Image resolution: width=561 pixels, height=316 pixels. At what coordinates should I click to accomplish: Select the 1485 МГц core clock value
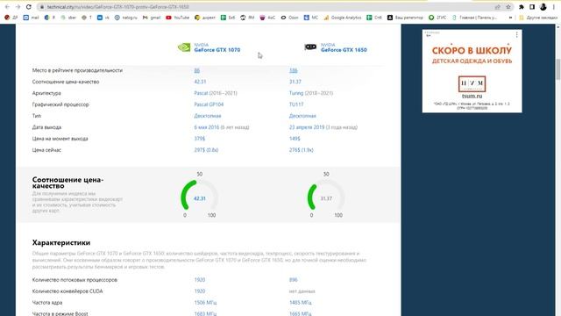[x=301, y=303]
